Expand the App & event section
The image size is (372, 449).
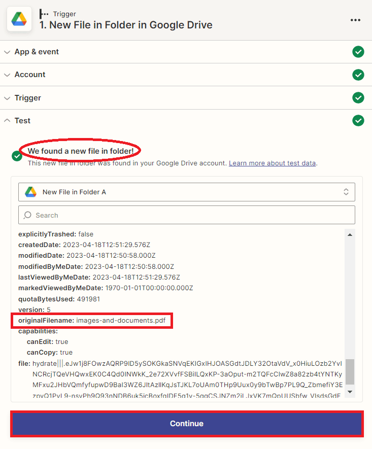[x=37, y=52]
